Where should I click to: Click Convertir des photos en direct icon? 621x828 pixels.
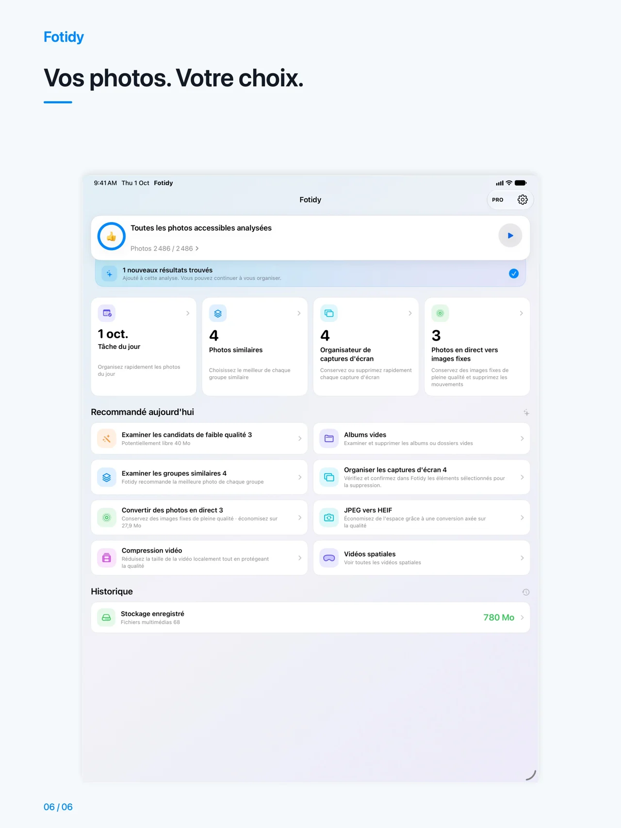point(107,518)
